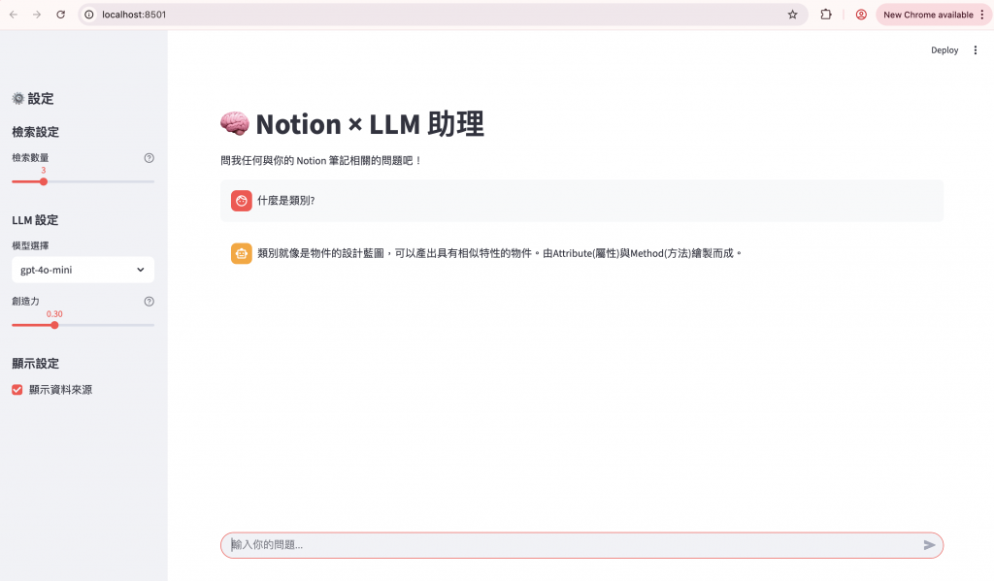Click the 創造力 label
Viewport: 994px width, 581px height.
tap(26, 302)
